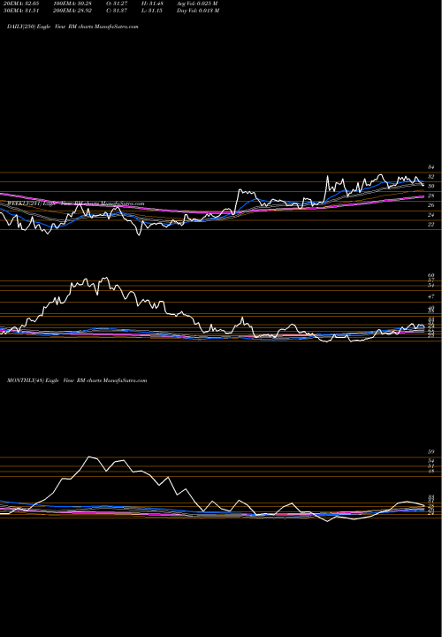Click the 50EMA value text
The image size is (442, 637).
click(22, 11)
